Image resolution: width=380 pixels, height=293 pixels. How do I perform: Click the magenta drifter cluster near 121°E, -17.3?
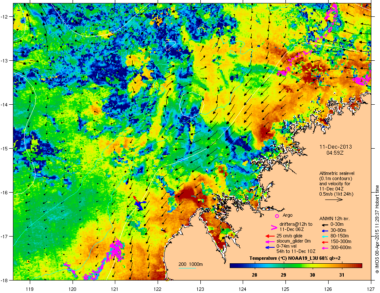click(117, 250)
